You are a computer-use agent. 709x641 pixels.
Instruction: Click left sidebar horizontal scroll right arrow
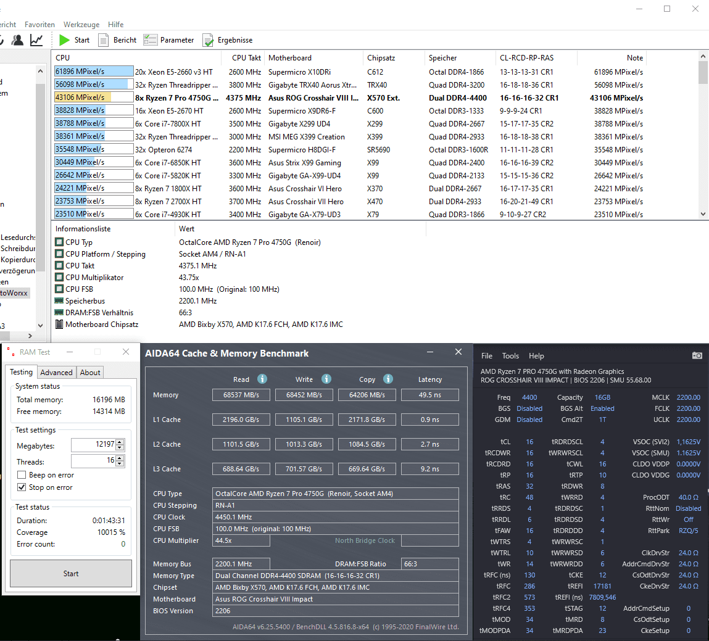click(30, 336)
